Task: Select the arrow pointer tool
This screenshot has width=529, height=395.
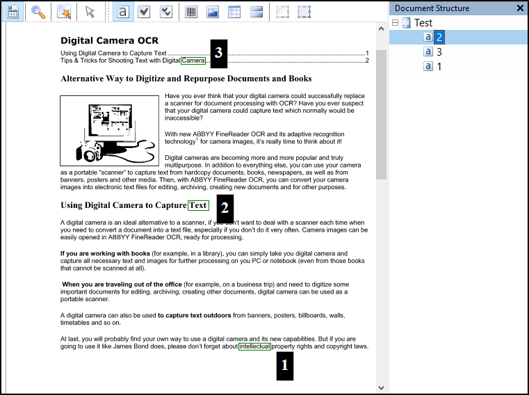Action: tap(90, 12)
